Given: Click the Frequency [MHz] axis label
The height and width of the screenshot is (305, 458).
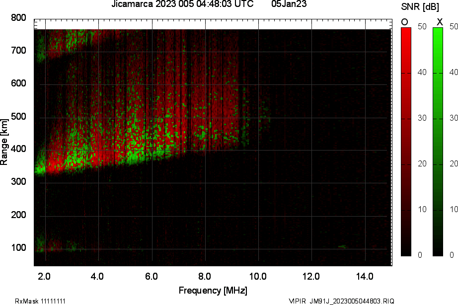Looking at the screenshot, I should pyautogui.click(x=213, y=291).
